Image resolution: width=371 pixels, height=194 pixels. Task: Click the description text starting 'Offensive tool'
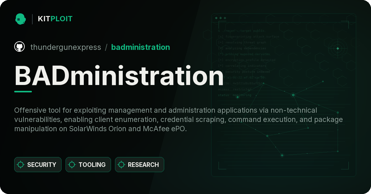(178, 119)
